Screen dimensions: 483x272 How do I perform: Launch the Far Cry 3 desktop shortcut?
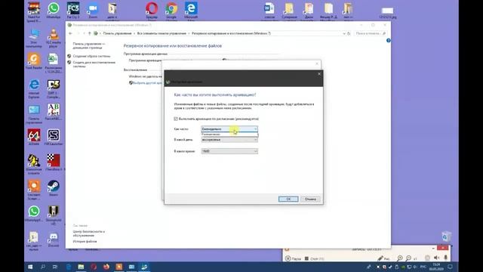[x=73, y=10]
